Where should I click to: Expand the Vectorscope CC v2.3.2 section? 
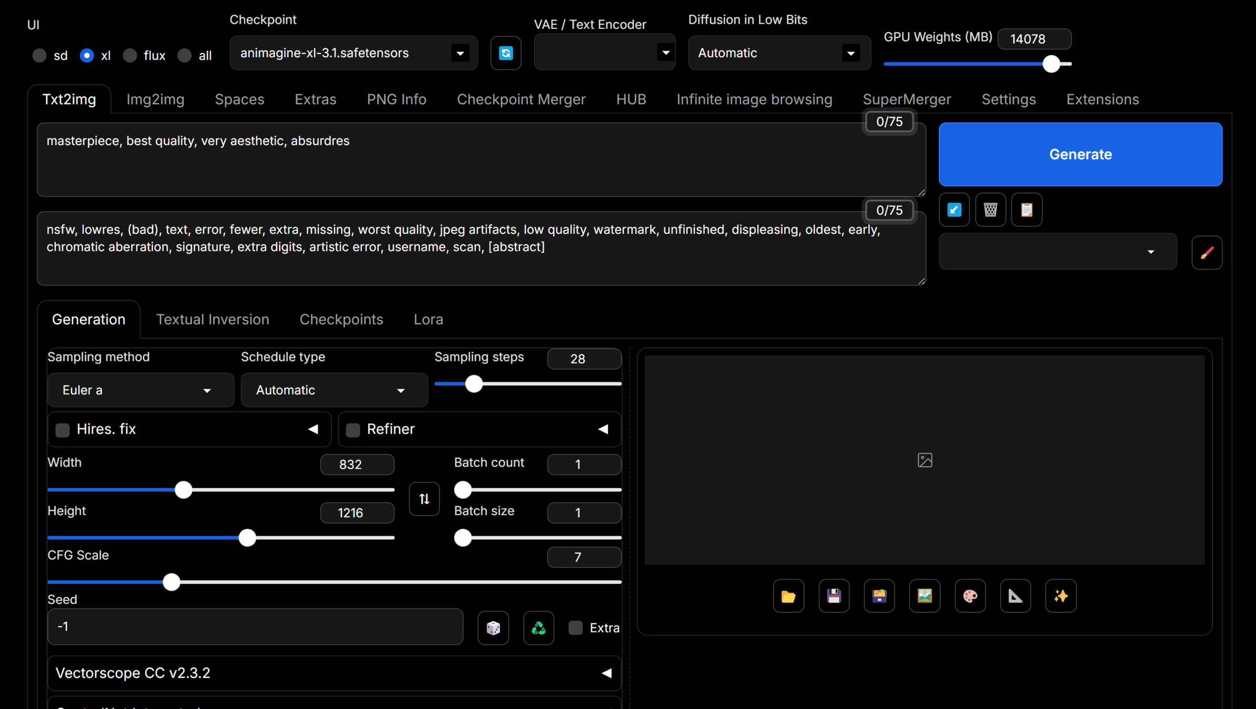[334, 673]
